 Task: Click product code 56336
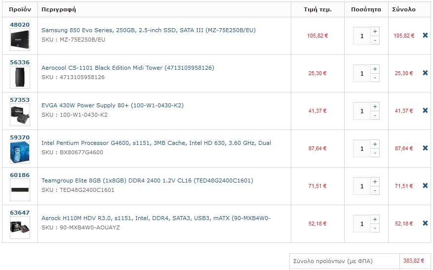(x=20, y=62)
